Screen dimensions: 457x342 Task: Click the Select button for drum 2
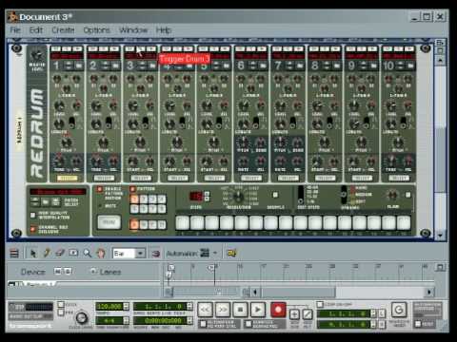[104, 179]
